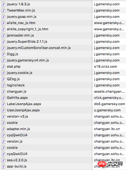Click the file icon next to app-build.js

tap(3, 167)
